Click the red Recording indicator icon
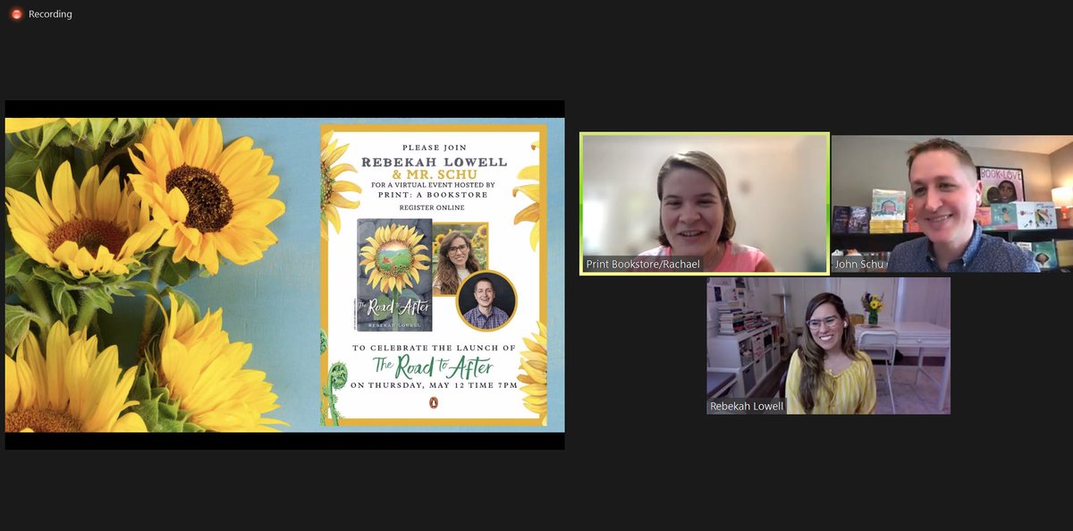1073x531 pixels. 16,14
